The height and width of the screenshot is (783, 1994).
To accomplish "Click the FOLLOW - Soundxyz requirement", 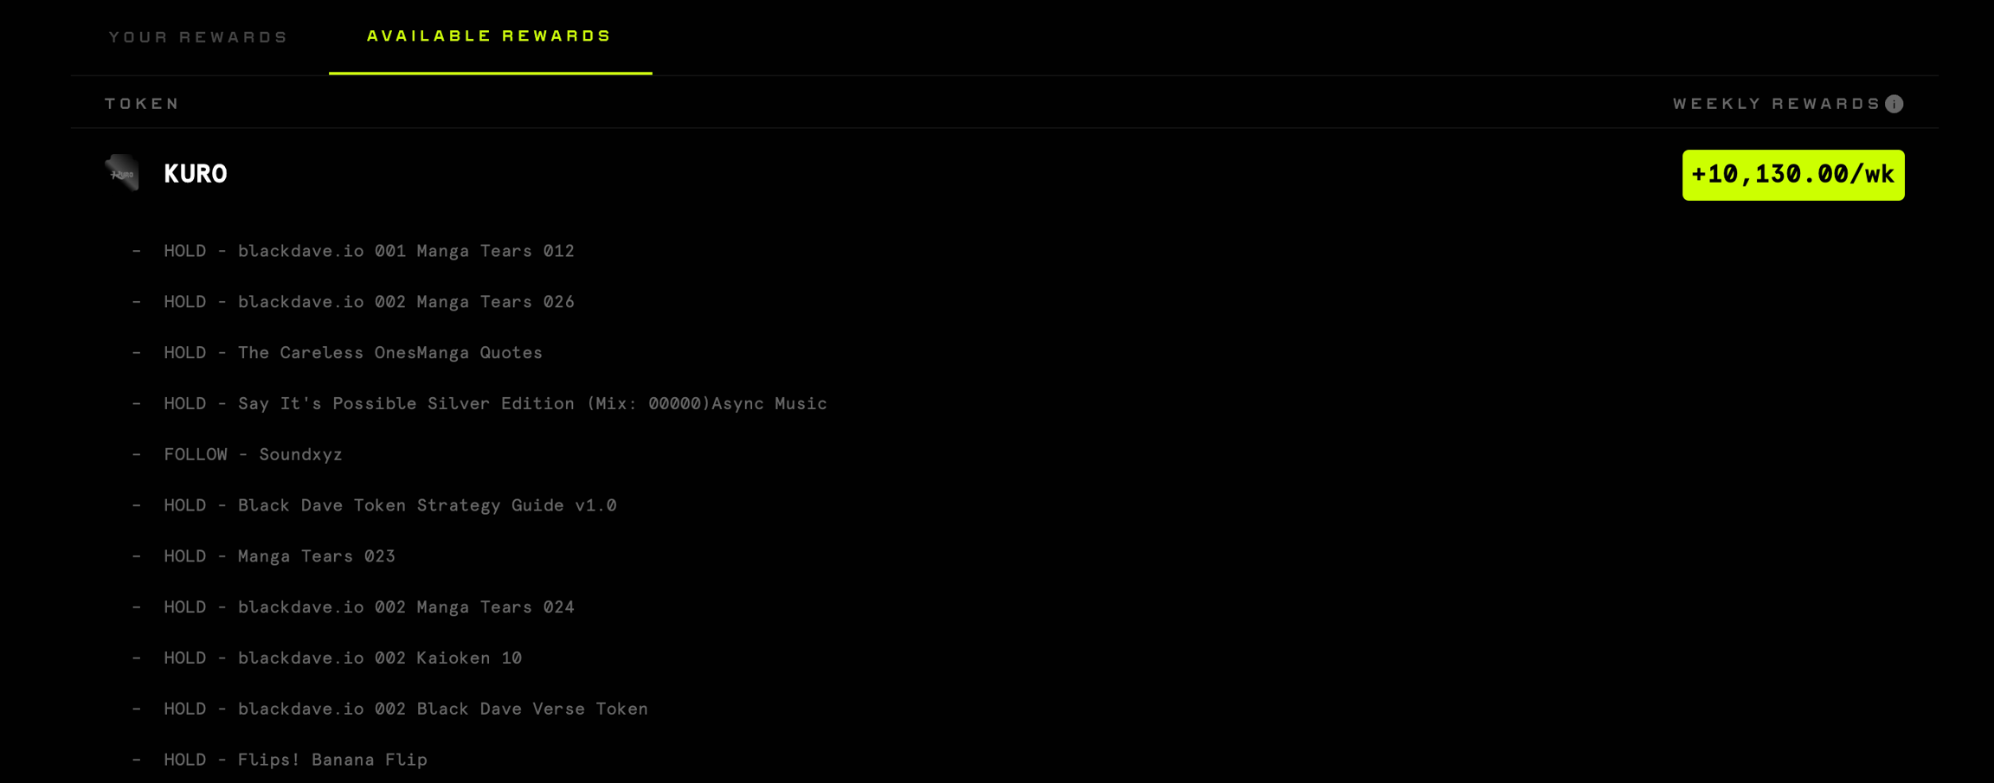I will (x=253, y=455).
